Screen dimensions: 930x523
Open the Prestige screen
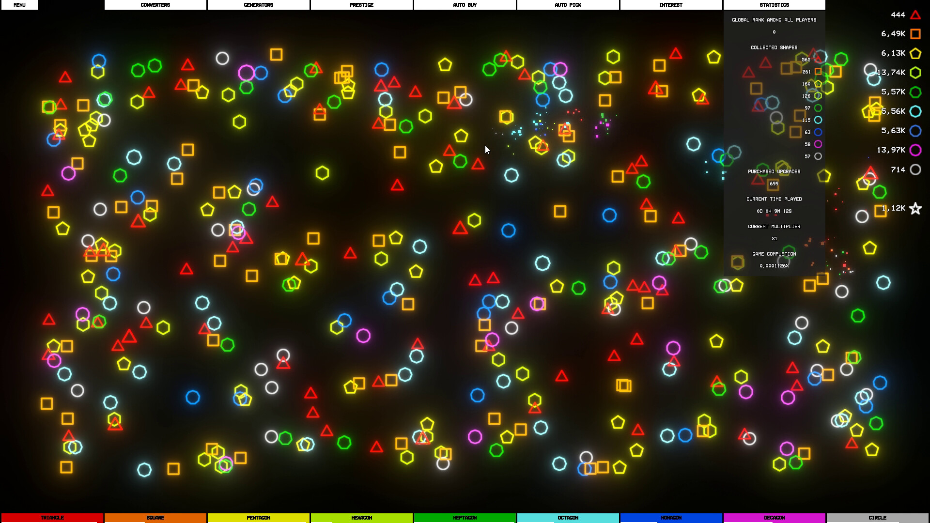(x=361, y=5)
